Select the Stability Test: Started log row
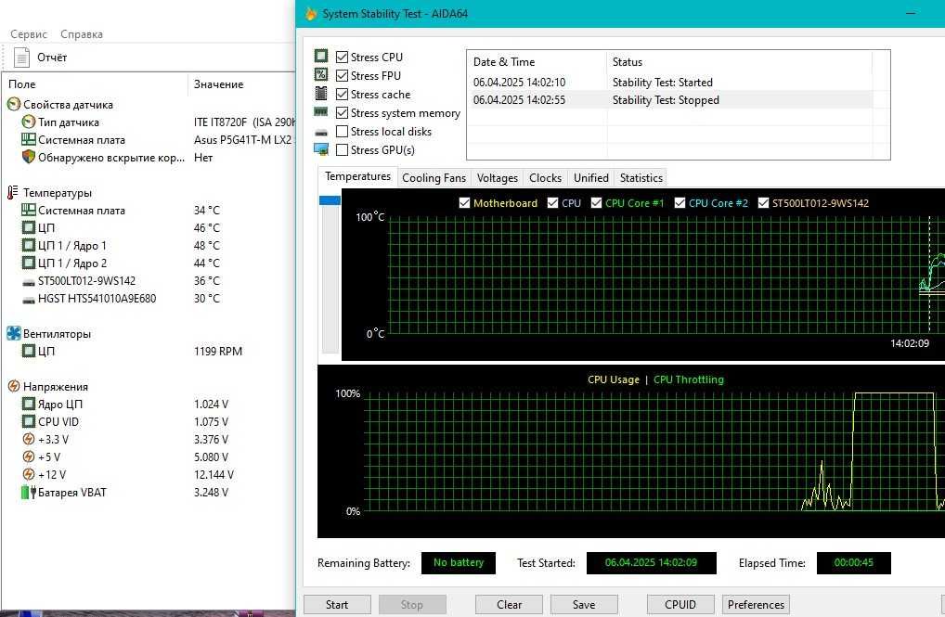The width and height of the screenshot is (945, 617). click(669, 82)
